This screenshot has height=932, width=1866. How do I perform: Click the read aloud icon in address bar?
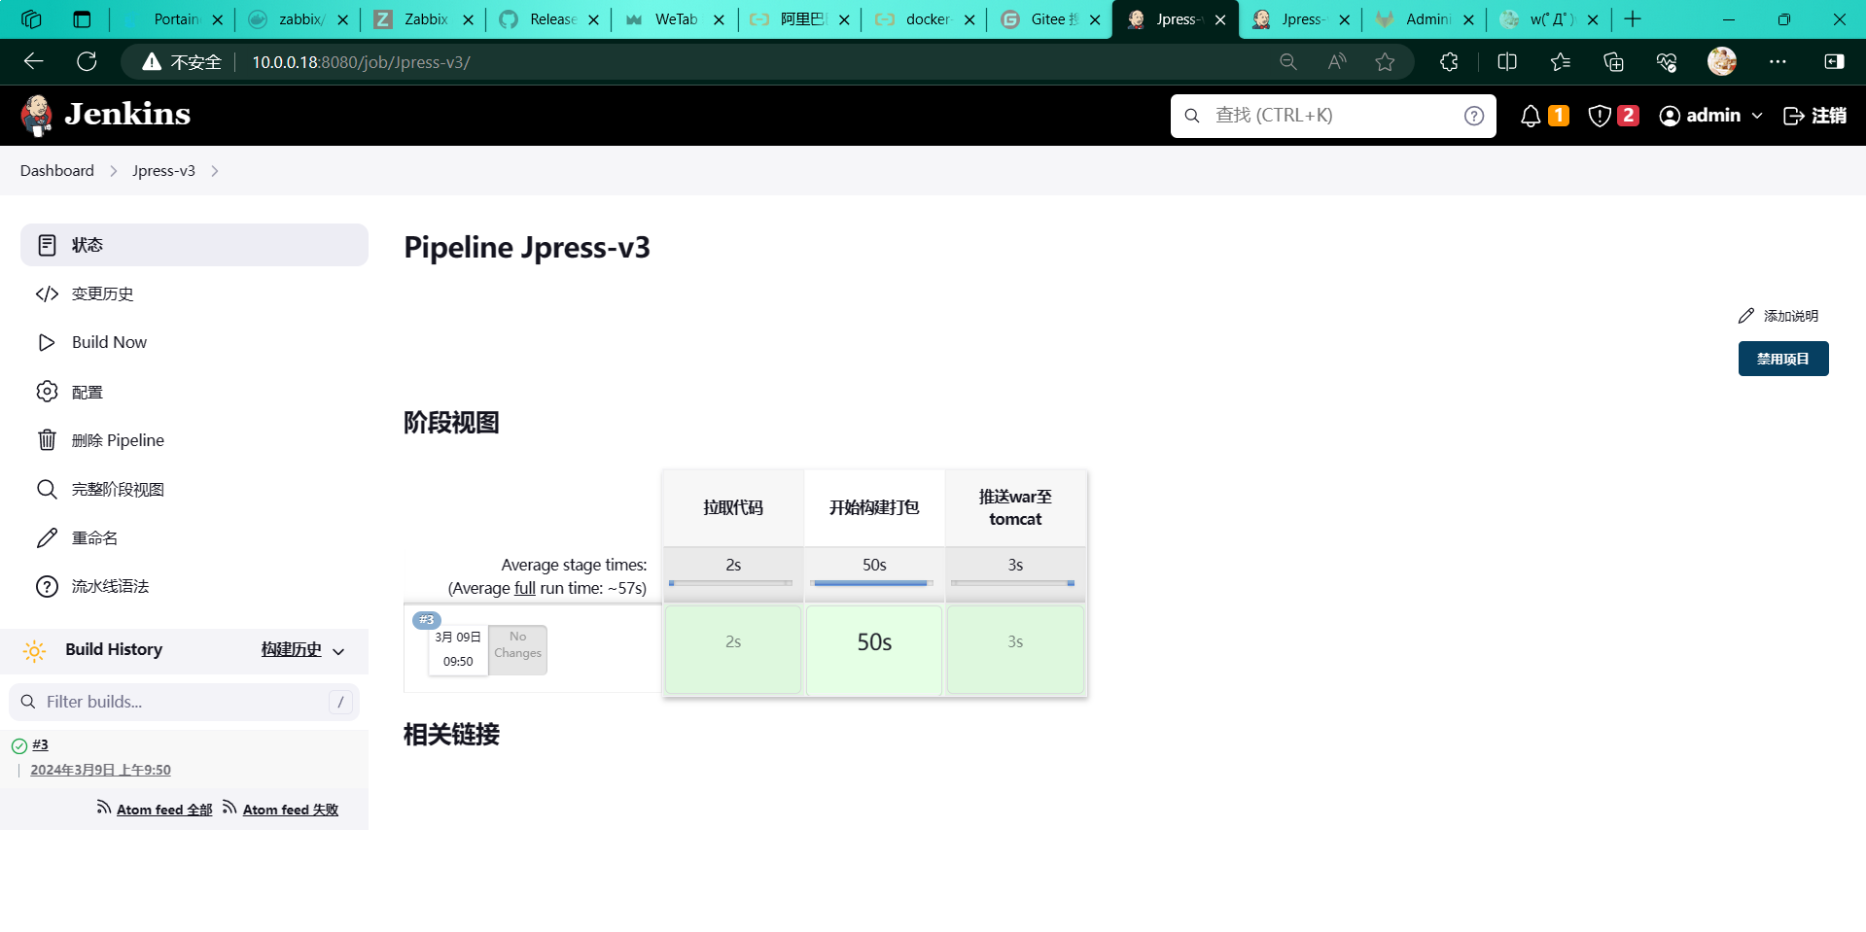tap(1337, 62)
